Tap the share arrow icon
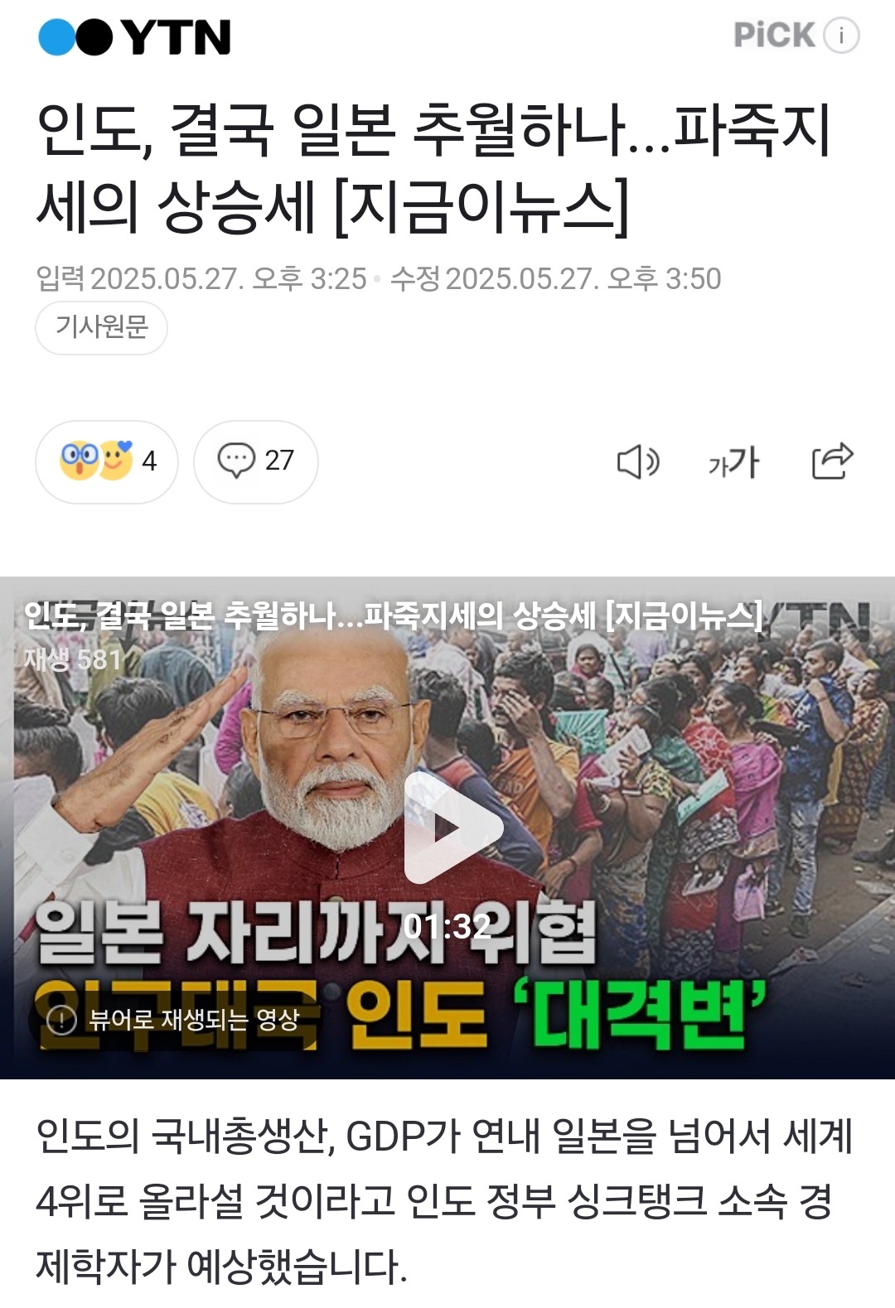 pyautogui.click(x=832, y=461)
